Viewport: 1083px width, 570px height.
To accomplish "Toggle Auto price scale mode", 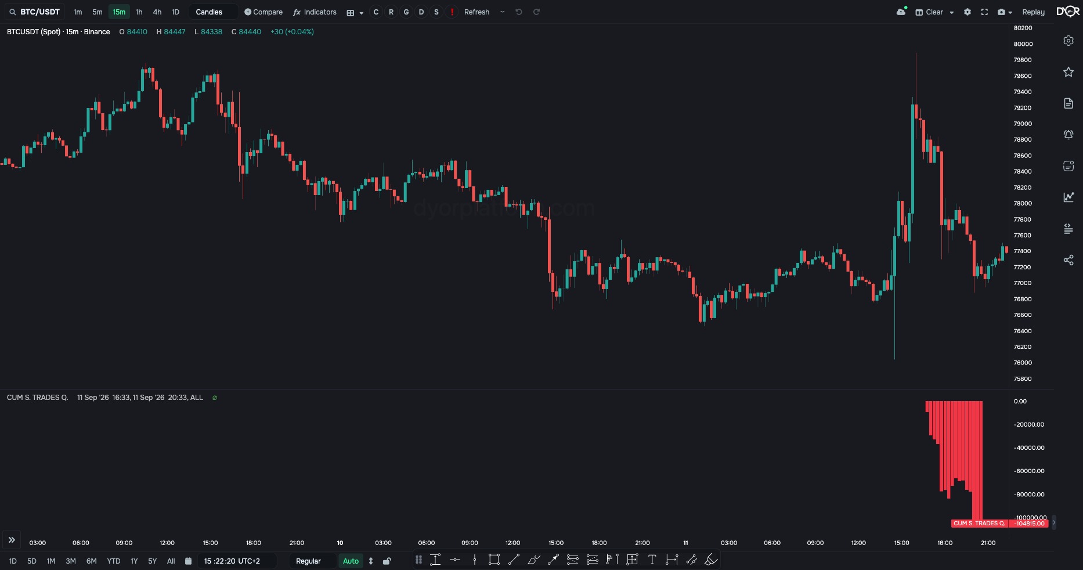I will [351, 561].
